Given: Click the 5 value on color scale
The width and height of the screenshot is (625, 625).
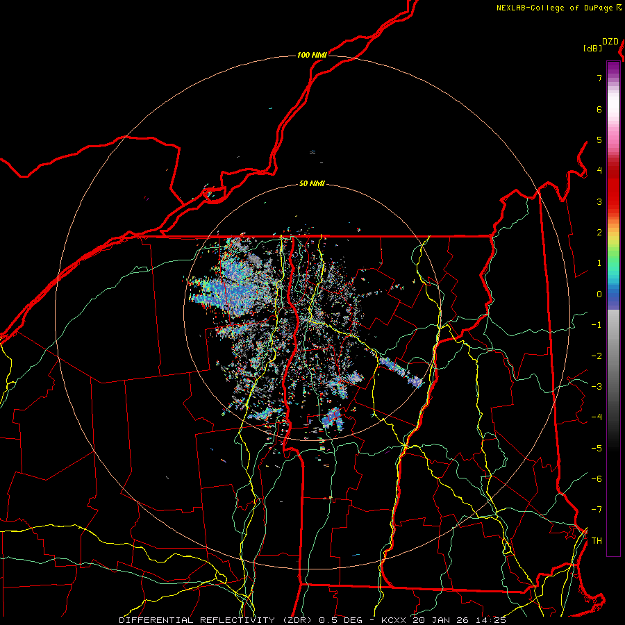Looking at the screenshot, I should click(x=599, y=140).
